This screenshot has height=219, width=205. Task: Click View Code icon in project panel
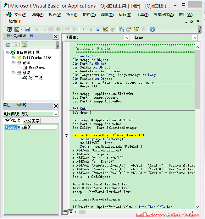tap(8, 45)
